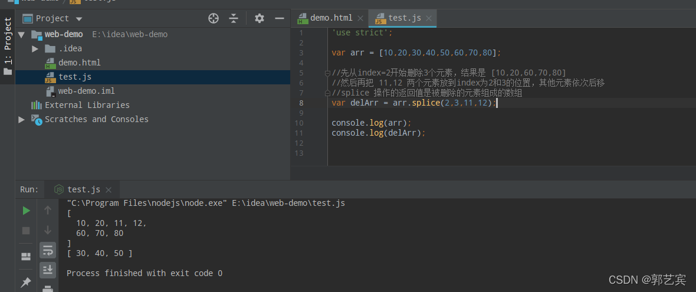
Task: Click the arr array declaration line
Action: point(416,53)
